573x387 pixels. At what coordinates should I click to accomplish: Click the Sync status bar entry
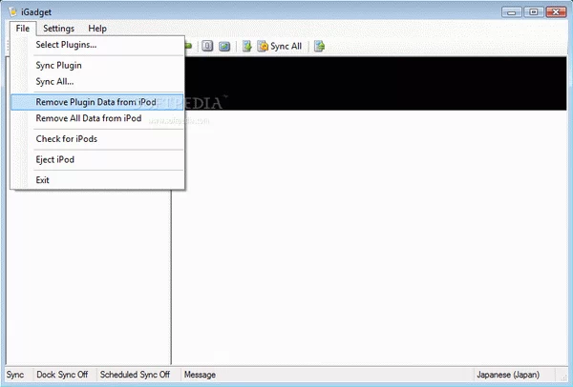(15, 375)
